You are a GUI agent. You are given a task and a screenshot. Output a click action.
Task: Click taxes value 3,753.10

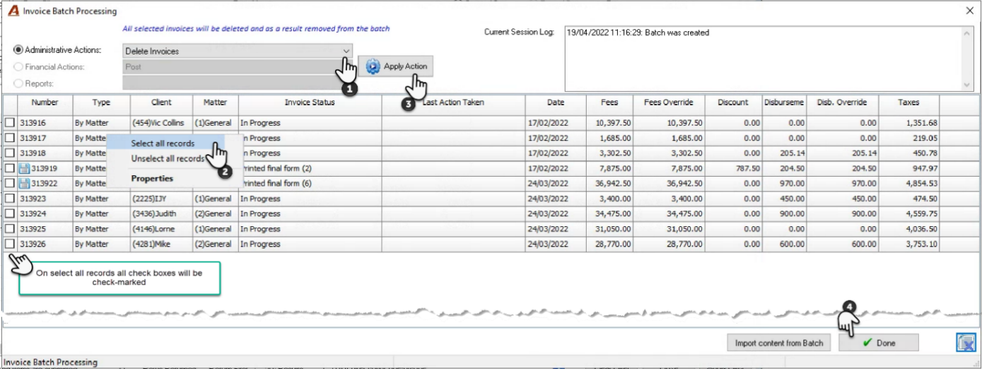click(x=908, y=244)
